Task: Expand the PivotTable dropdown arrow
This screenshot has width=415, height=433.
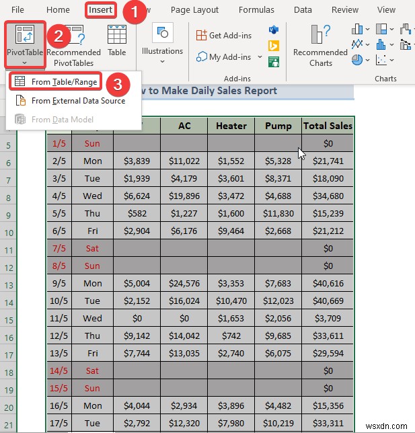Action: pos(25,63)
